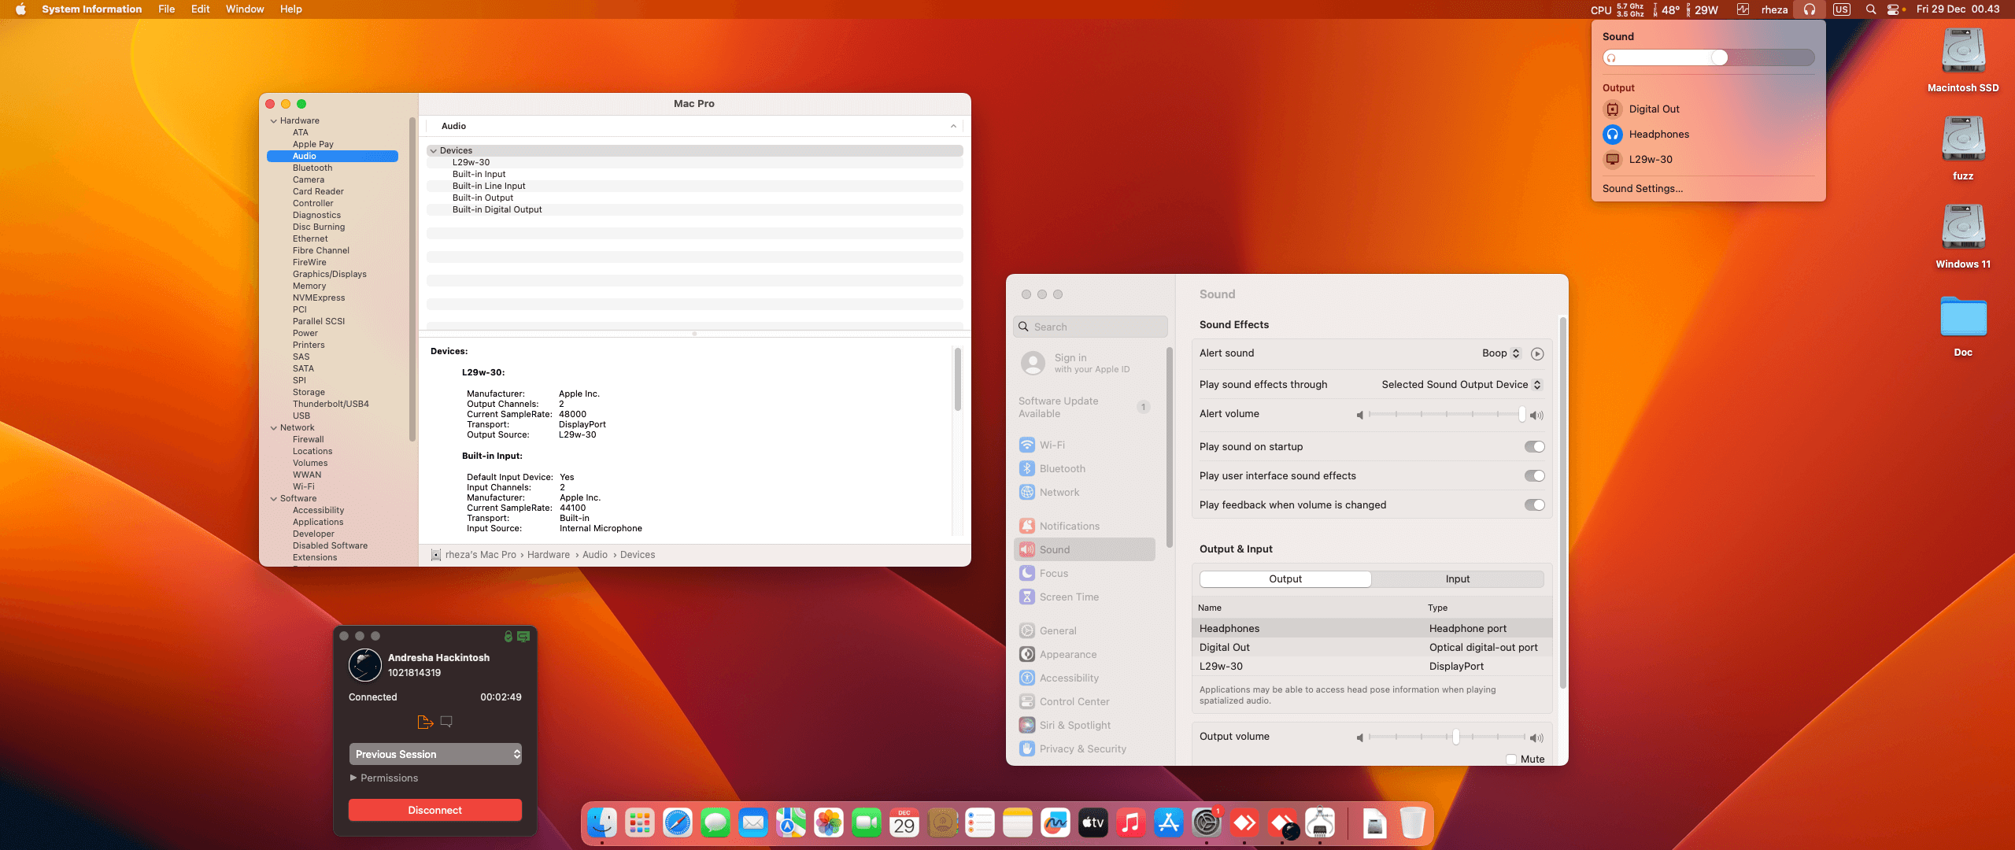Open Safari from the Dock

(677, 823)
